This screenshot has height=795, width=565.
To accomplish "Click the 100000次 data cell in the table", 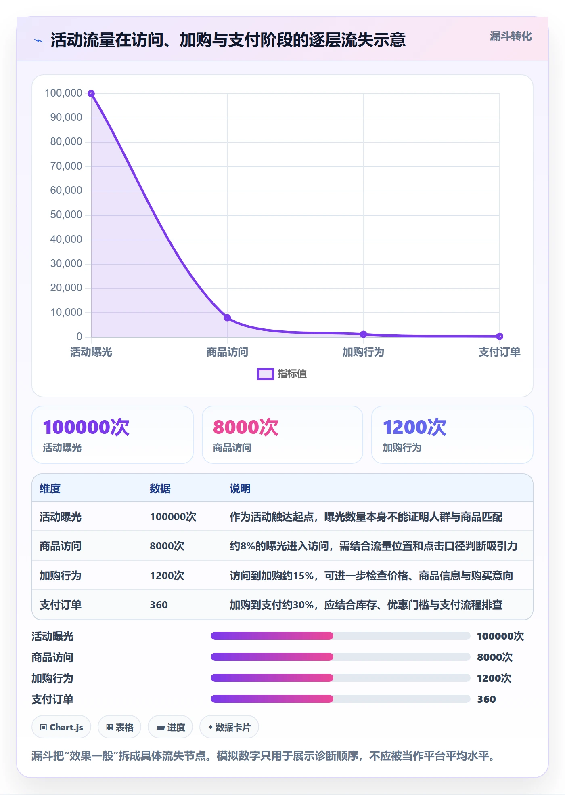I will (173, 517).
